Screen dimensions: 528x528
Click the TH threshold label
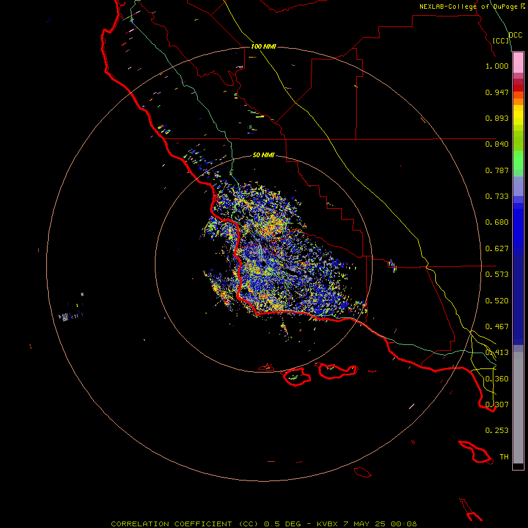[504, 457]
